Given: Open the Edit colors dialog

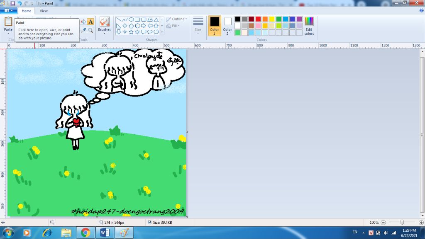Looking at the screenshot, I should (309, 26).
